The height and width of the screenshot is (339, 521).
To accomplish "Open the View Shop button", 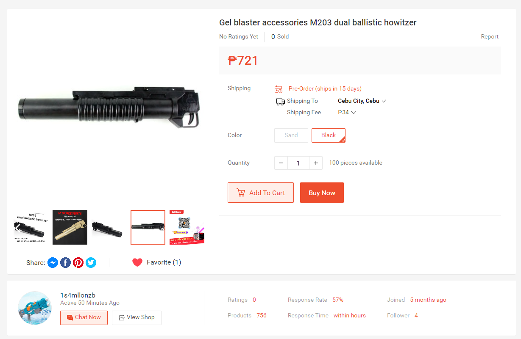I will [137, 318].
